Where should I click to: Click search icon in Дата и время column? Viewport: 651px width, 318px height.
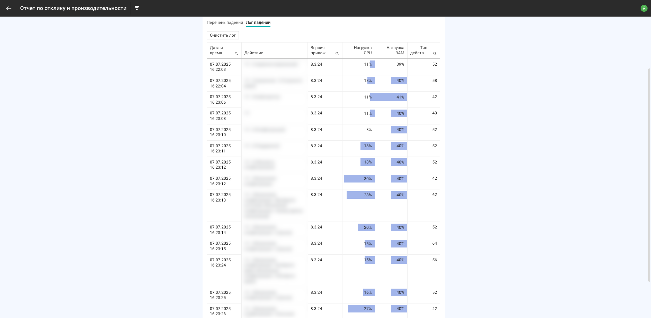pyautogui.click(x=237, y=54)
